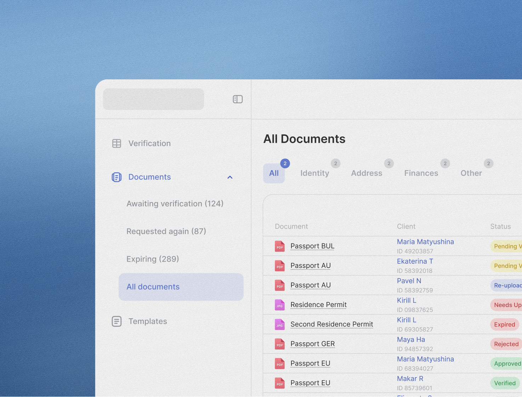Open the Residence Permit document
The width and height of the screenshot is (522, 397).
[318, 304]
